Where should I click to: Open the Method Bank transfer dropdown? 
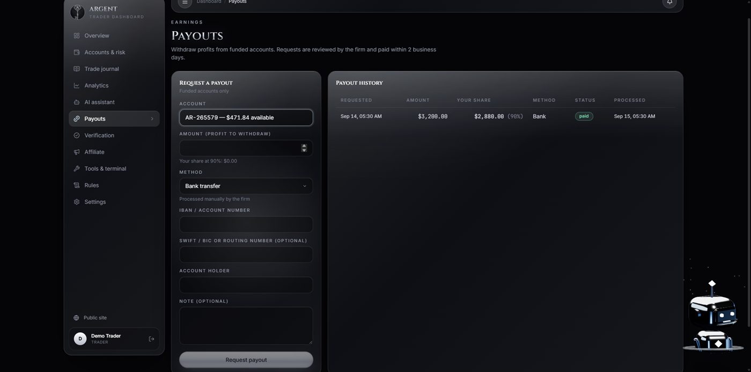pyautogui.click(x=246, y=186)
